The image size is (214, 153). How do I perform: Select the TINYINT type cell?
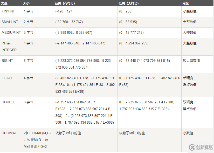coord(9,11)
